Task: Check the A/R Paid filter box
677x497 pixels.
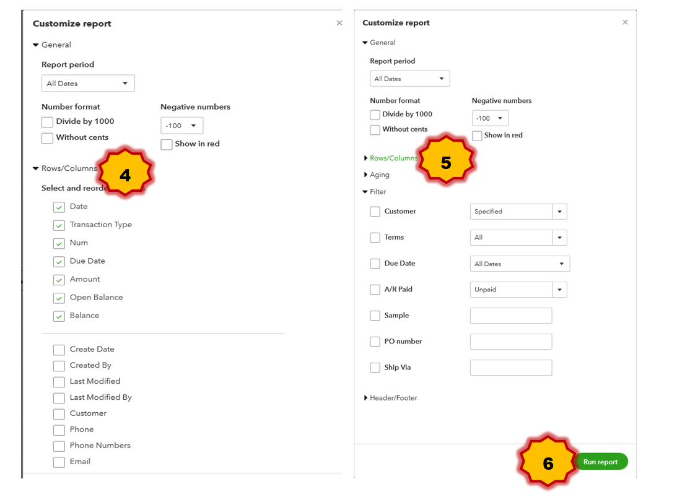Action: click(x=375, y=290)
